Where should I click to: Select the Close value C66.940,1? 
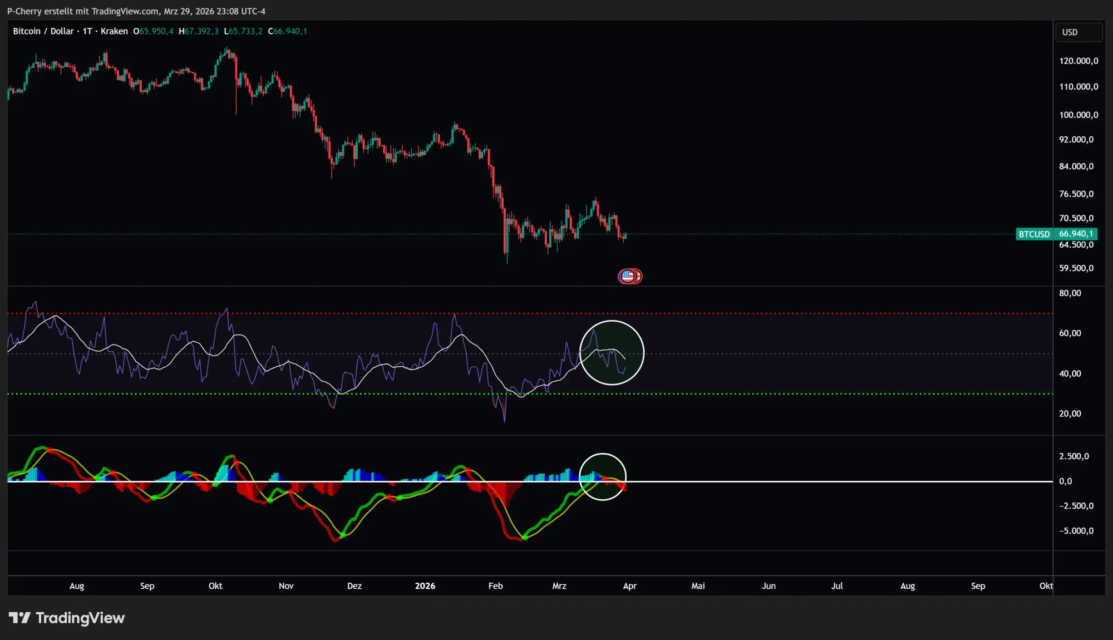(x=288, y=31)
